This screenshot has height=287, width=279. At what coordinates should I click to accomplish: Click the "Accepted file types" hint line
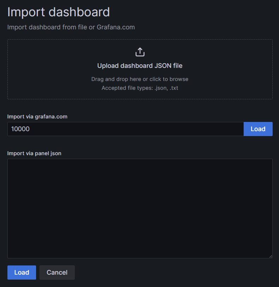pyautogui.click(x=140, y=88)
